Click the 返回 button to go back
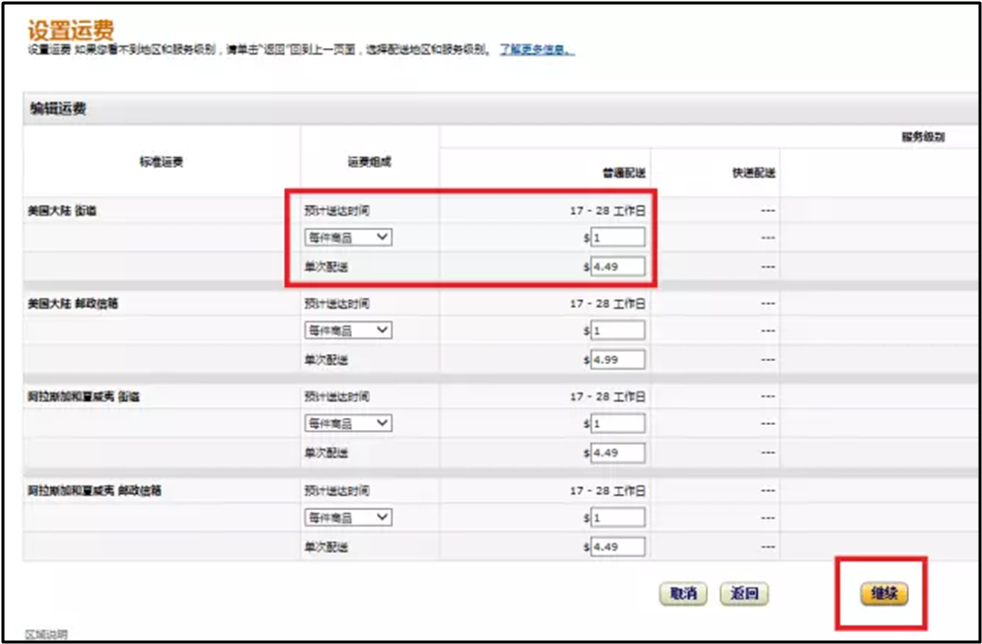982x644 pixels. 744,595
